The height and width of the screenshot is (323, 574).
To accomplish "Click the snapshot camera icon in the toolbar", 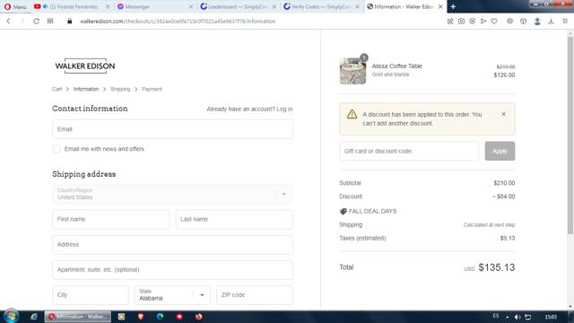I will (461, 22).
